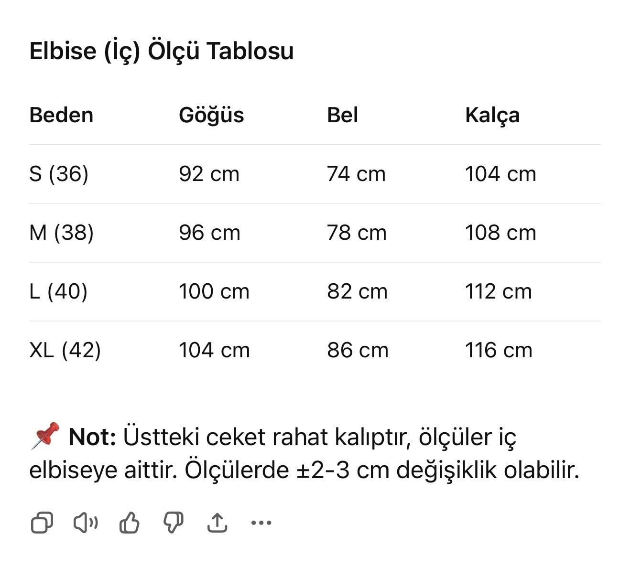Viewport: 631px width, 588px height.
Task: Click the bold Not: label
Action: click(92, 437)
